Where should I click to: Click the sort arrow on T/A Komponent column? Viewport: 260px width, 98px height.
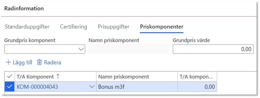tap(58, 76)
